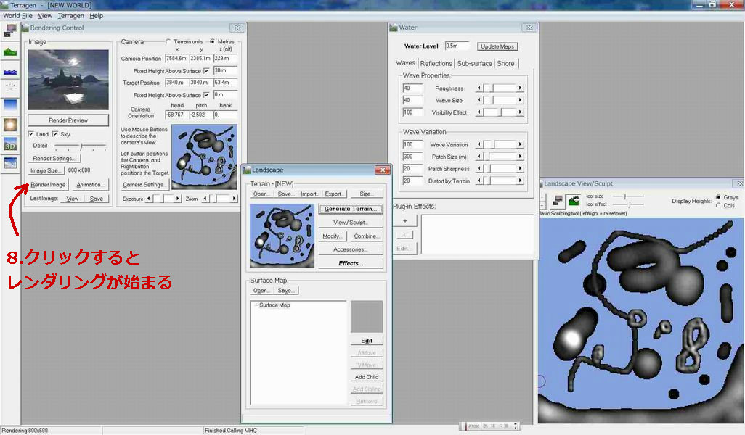Switch to the Shore tab

(505, 63)
